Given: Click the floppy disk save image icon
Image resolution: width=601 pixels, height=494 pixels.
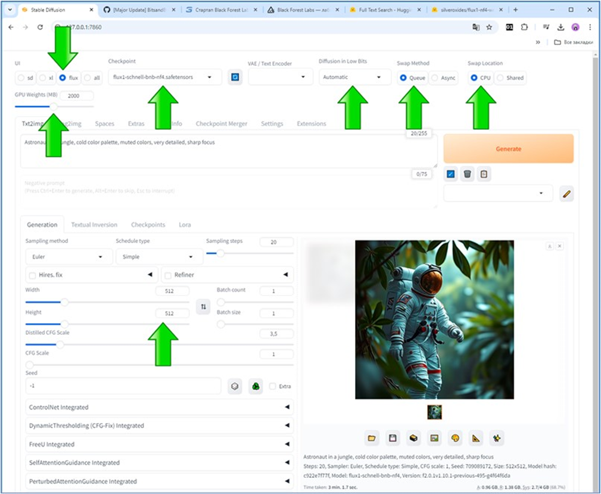Looking at the screenshot, I should (392, 438).
